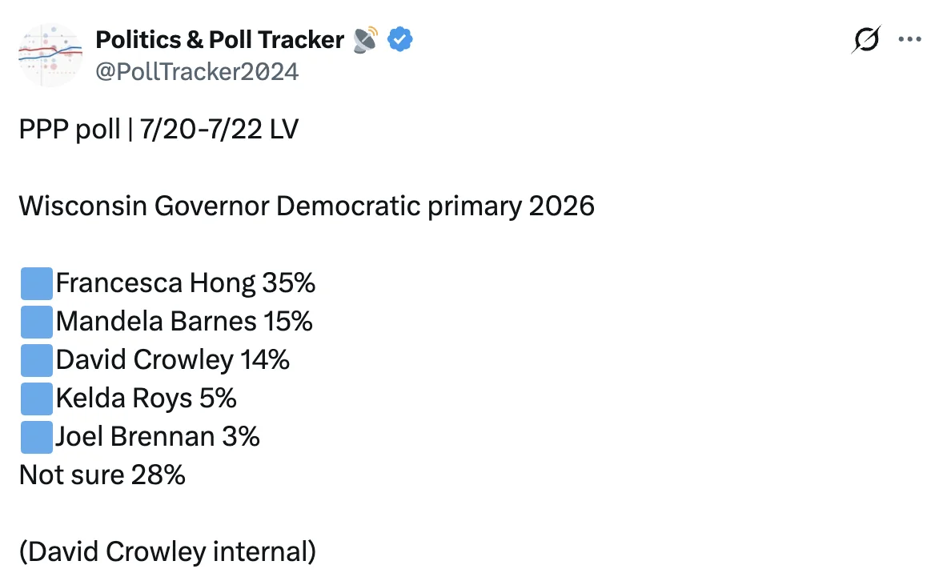Open the three-dot more options menu
Image resolution: width=943 pixels, height=581 pixels.
[909, 40]
